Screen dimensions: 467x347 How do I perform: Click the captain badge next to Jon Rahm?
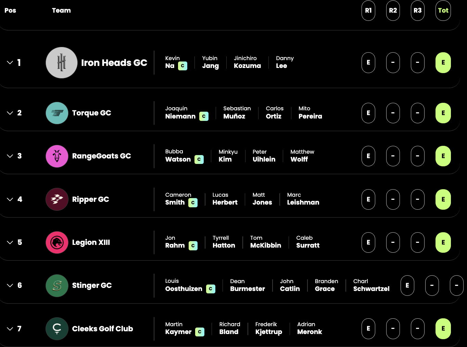(193, 246)
